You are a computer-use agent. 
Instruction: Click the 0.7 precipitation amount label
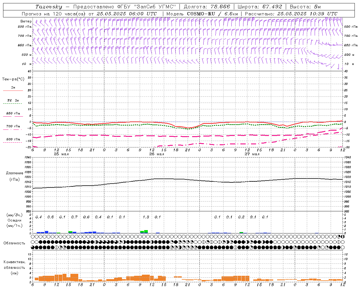(x=74, y=217)
